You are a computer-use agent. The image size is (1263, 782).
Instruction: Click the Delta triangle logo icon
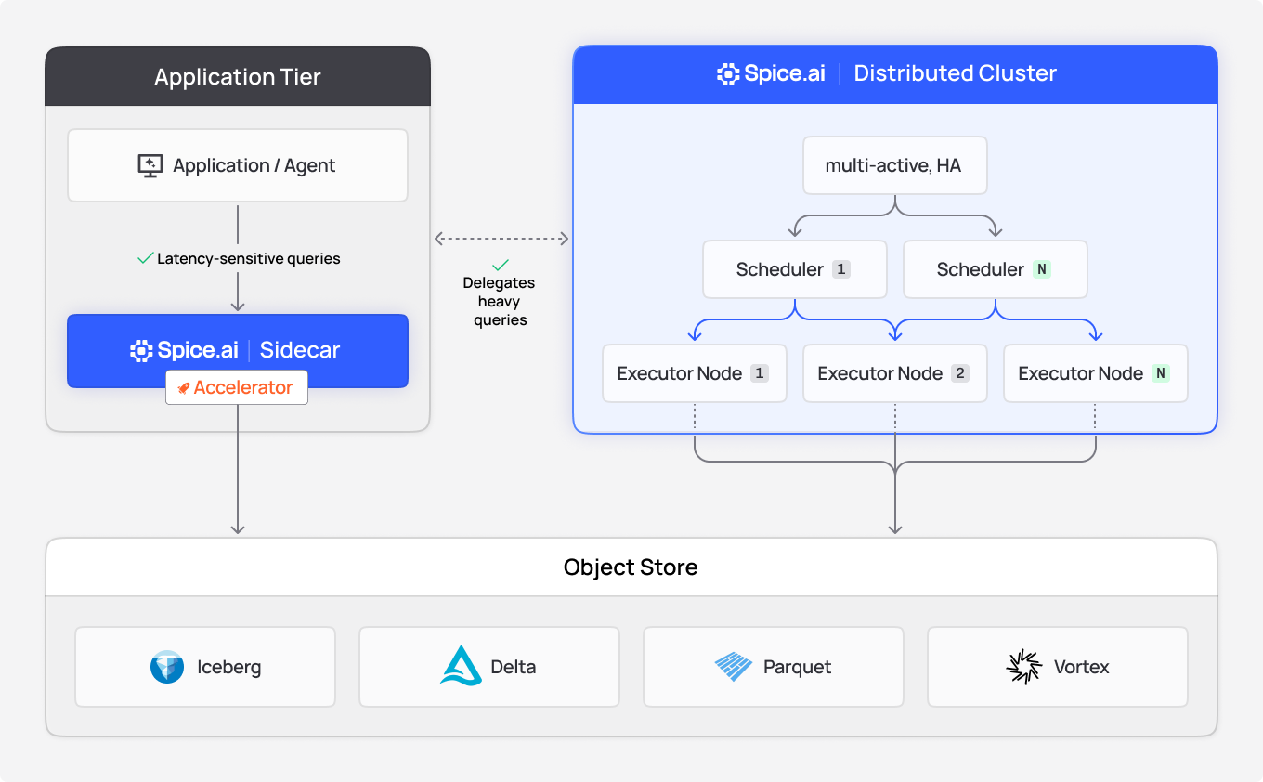pos(461,666)
